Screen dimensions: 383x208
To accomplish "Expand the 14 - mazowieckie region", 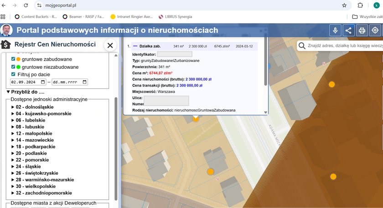I will [x=35, y=140].
